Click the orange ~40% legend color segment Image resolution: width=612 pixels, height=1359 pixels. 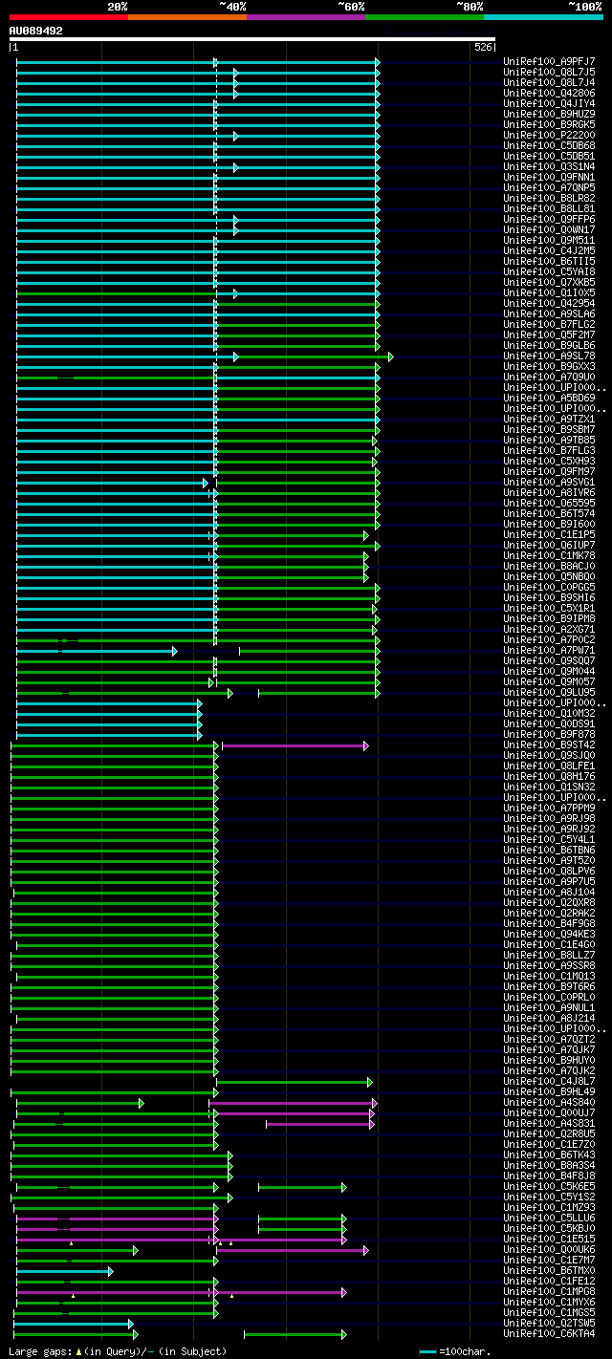click(x=187, y=17)
